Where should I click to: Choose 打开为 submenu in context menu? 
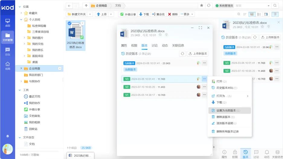click(x=230, y=96)
